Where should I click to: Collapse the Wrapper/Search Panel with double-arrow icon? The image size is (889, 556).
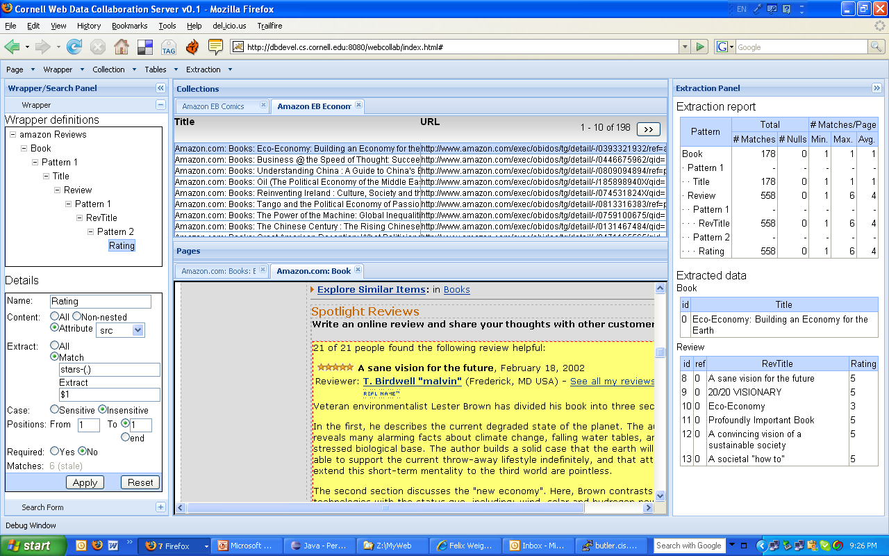pyautogui.click(x=160, y=88)
